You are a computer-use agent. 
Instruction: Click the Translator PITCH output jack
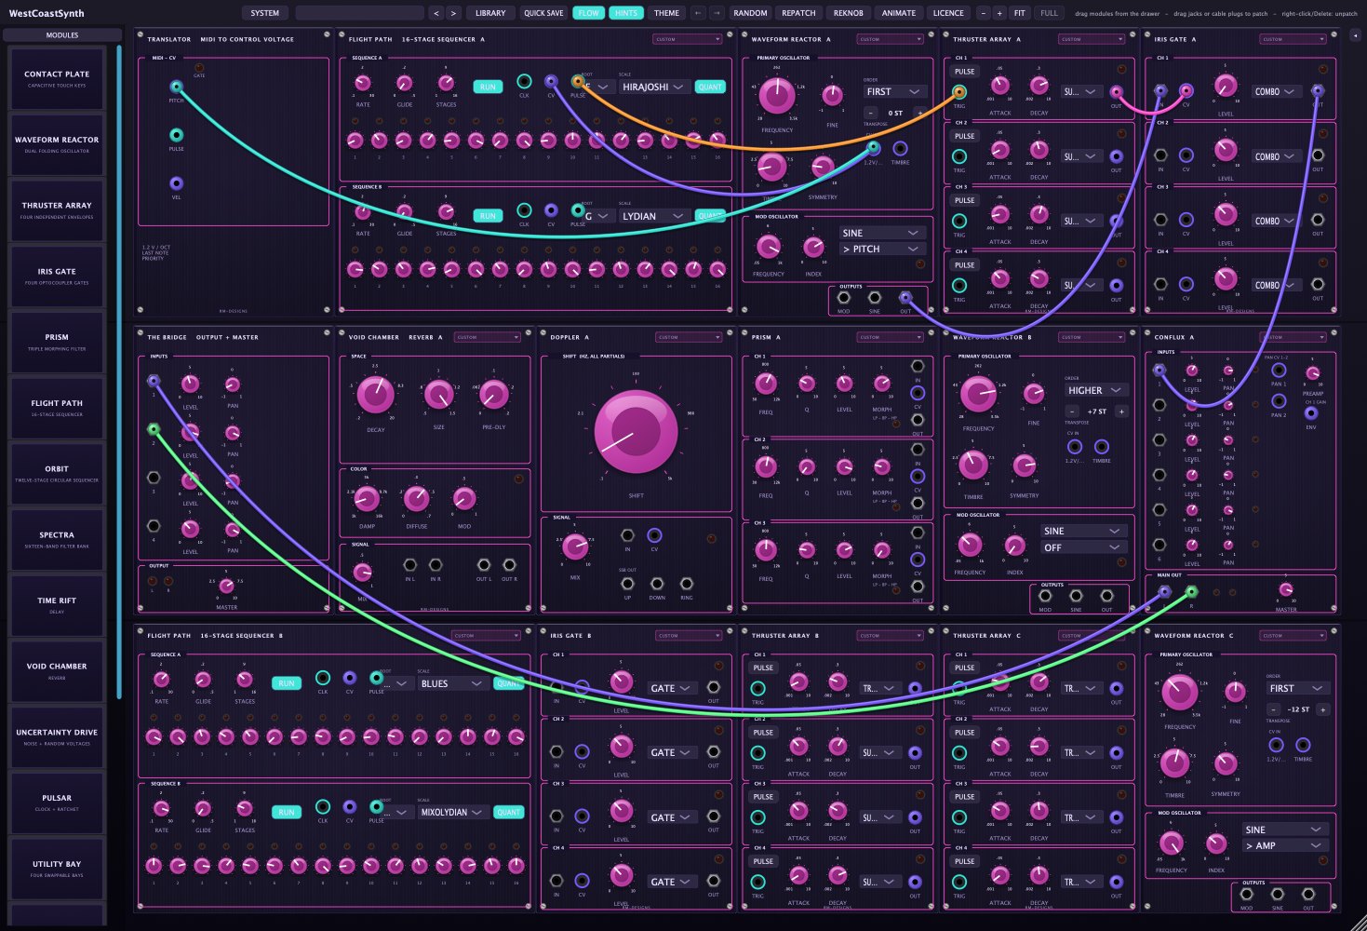176,88
